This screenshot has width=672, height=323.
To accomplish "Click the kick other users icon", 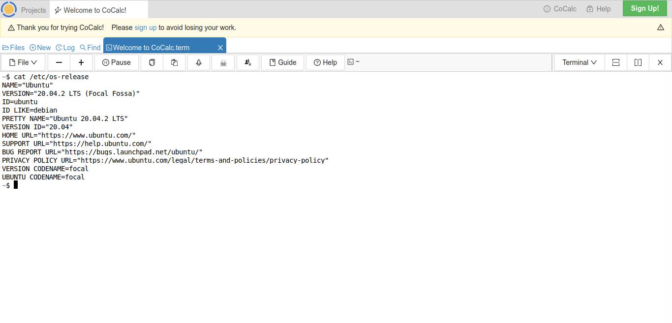I will click(x=248, y=62).
